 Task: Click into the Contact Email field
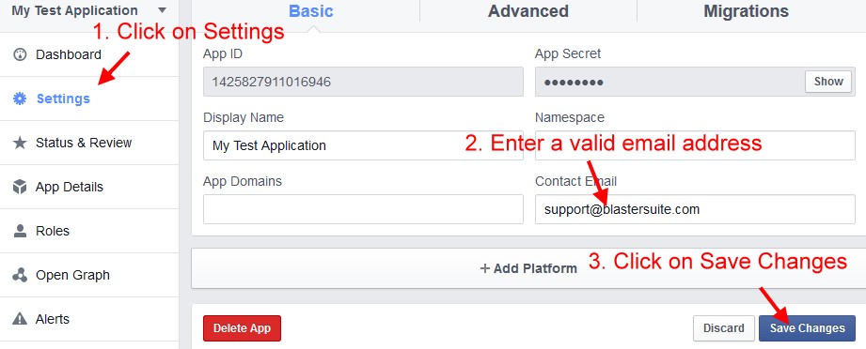(x=695, y=209)
